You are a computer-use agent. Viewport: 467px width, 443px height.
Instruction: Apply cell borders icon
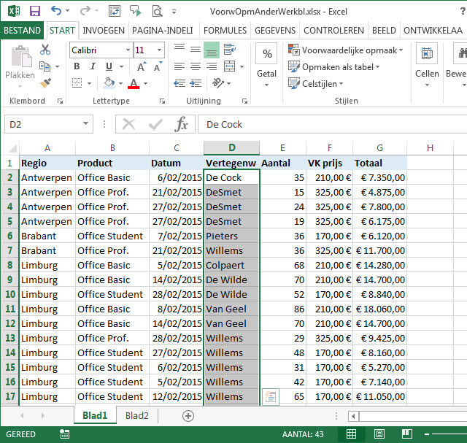point(77,83)
